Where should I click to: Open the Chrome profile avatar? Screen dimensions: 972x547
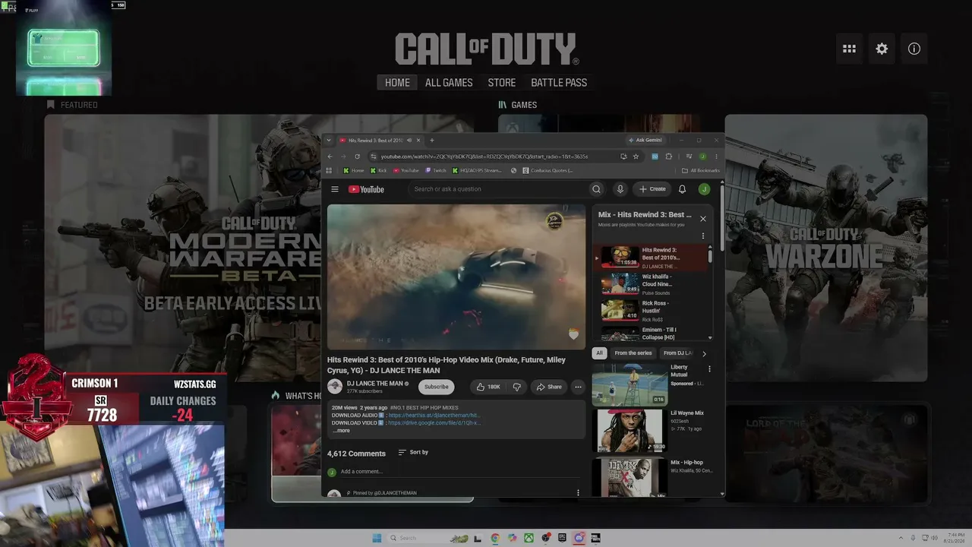click(702, 157)
